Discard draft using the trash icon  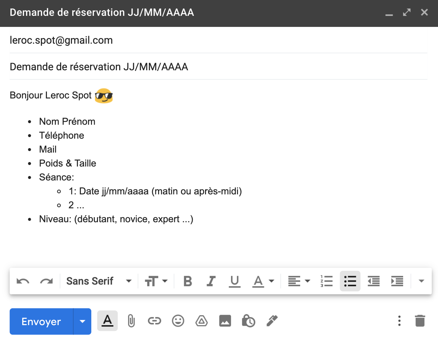coord(420,321)
